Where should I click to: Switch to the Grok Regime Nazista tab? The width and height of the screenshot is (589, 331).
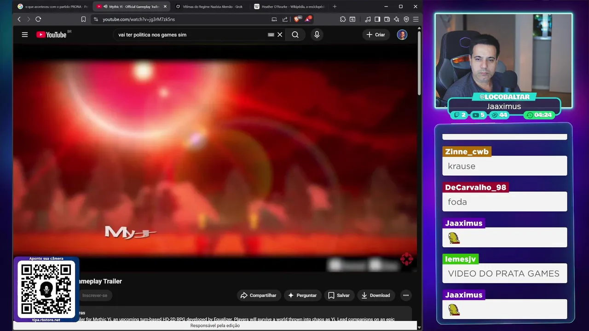click(210, 6)
